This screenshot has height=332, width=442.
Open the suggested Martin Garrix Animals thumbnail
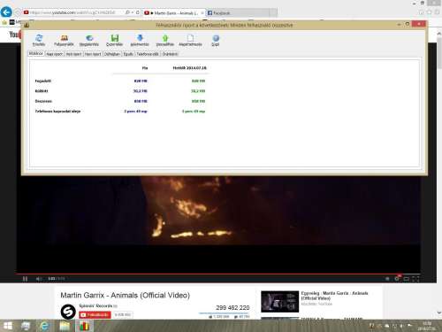click(279, 302)
